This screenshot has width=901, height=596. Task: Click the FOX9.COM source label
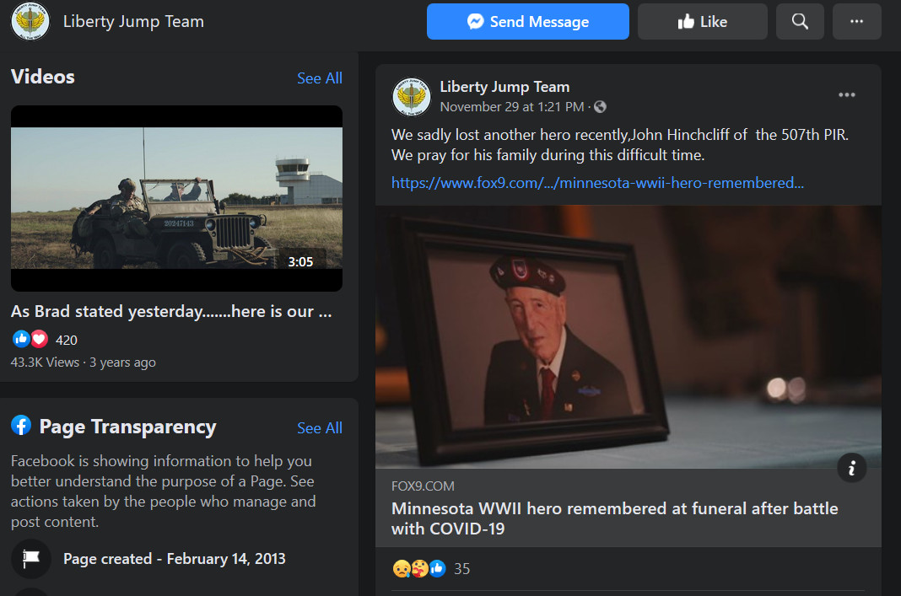click(x=423, y=486)
